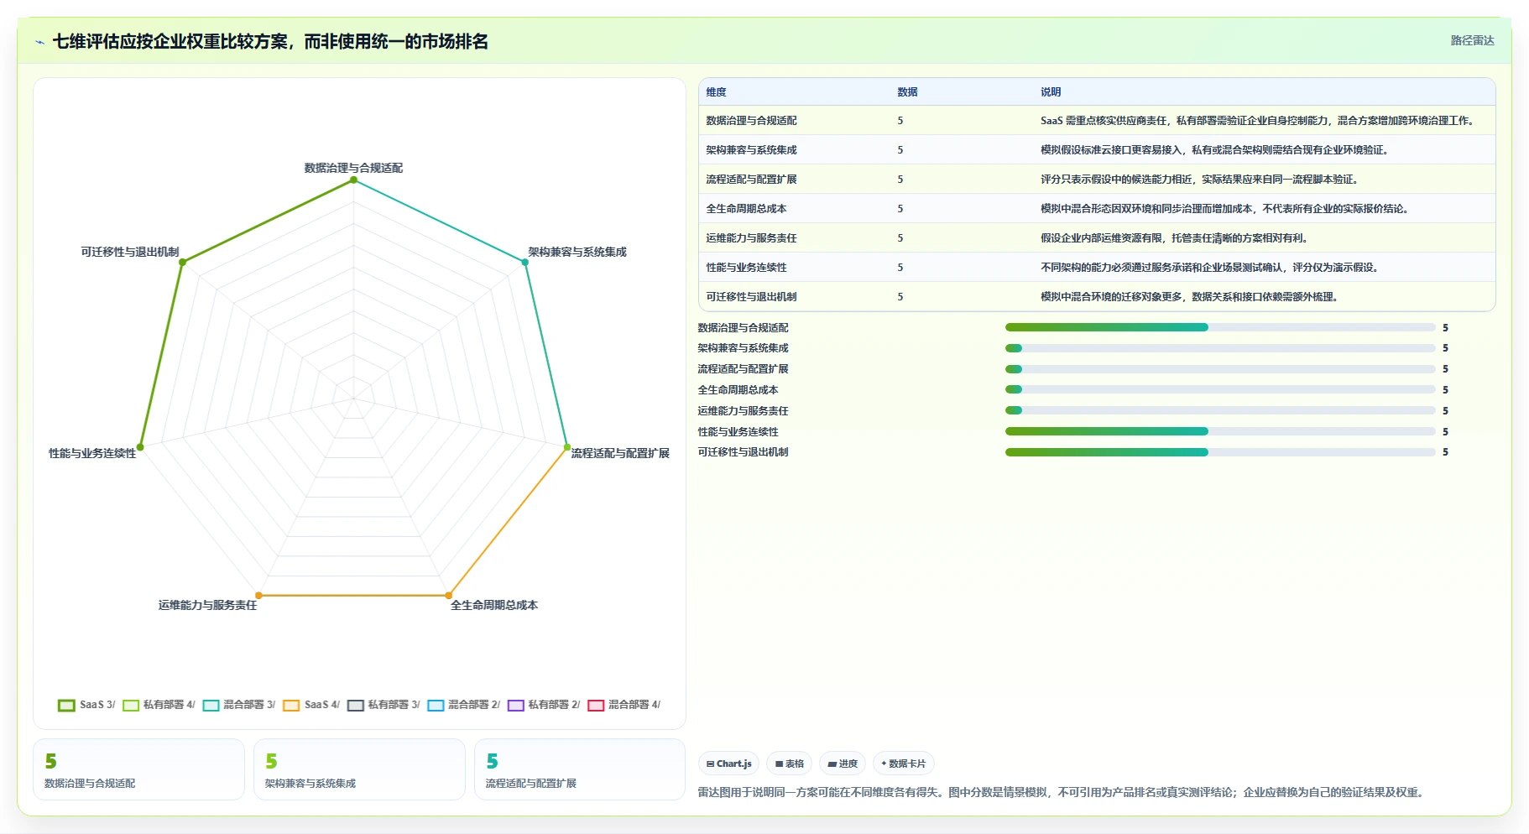Click the 可迁移性与退出机制 progress bar
The width and height of the screenshot is (1529, 834).
[x=1220, y=452]
